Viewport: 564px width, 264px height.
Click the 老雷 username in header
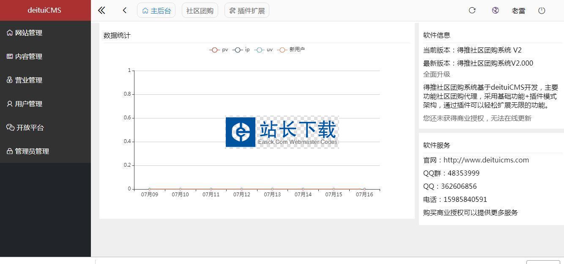click(x=518, y=11)
